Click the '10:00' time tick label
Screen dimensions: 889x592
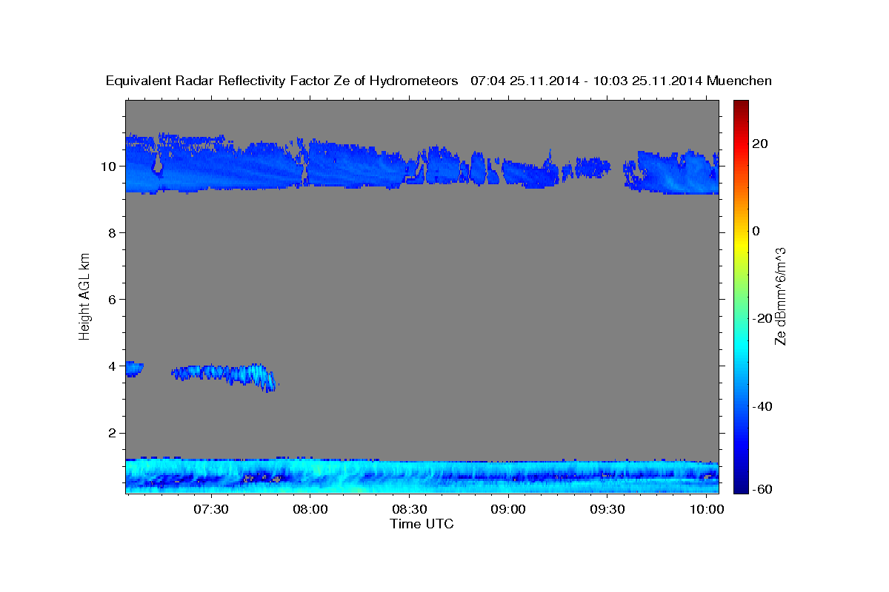tap(707, 510)
